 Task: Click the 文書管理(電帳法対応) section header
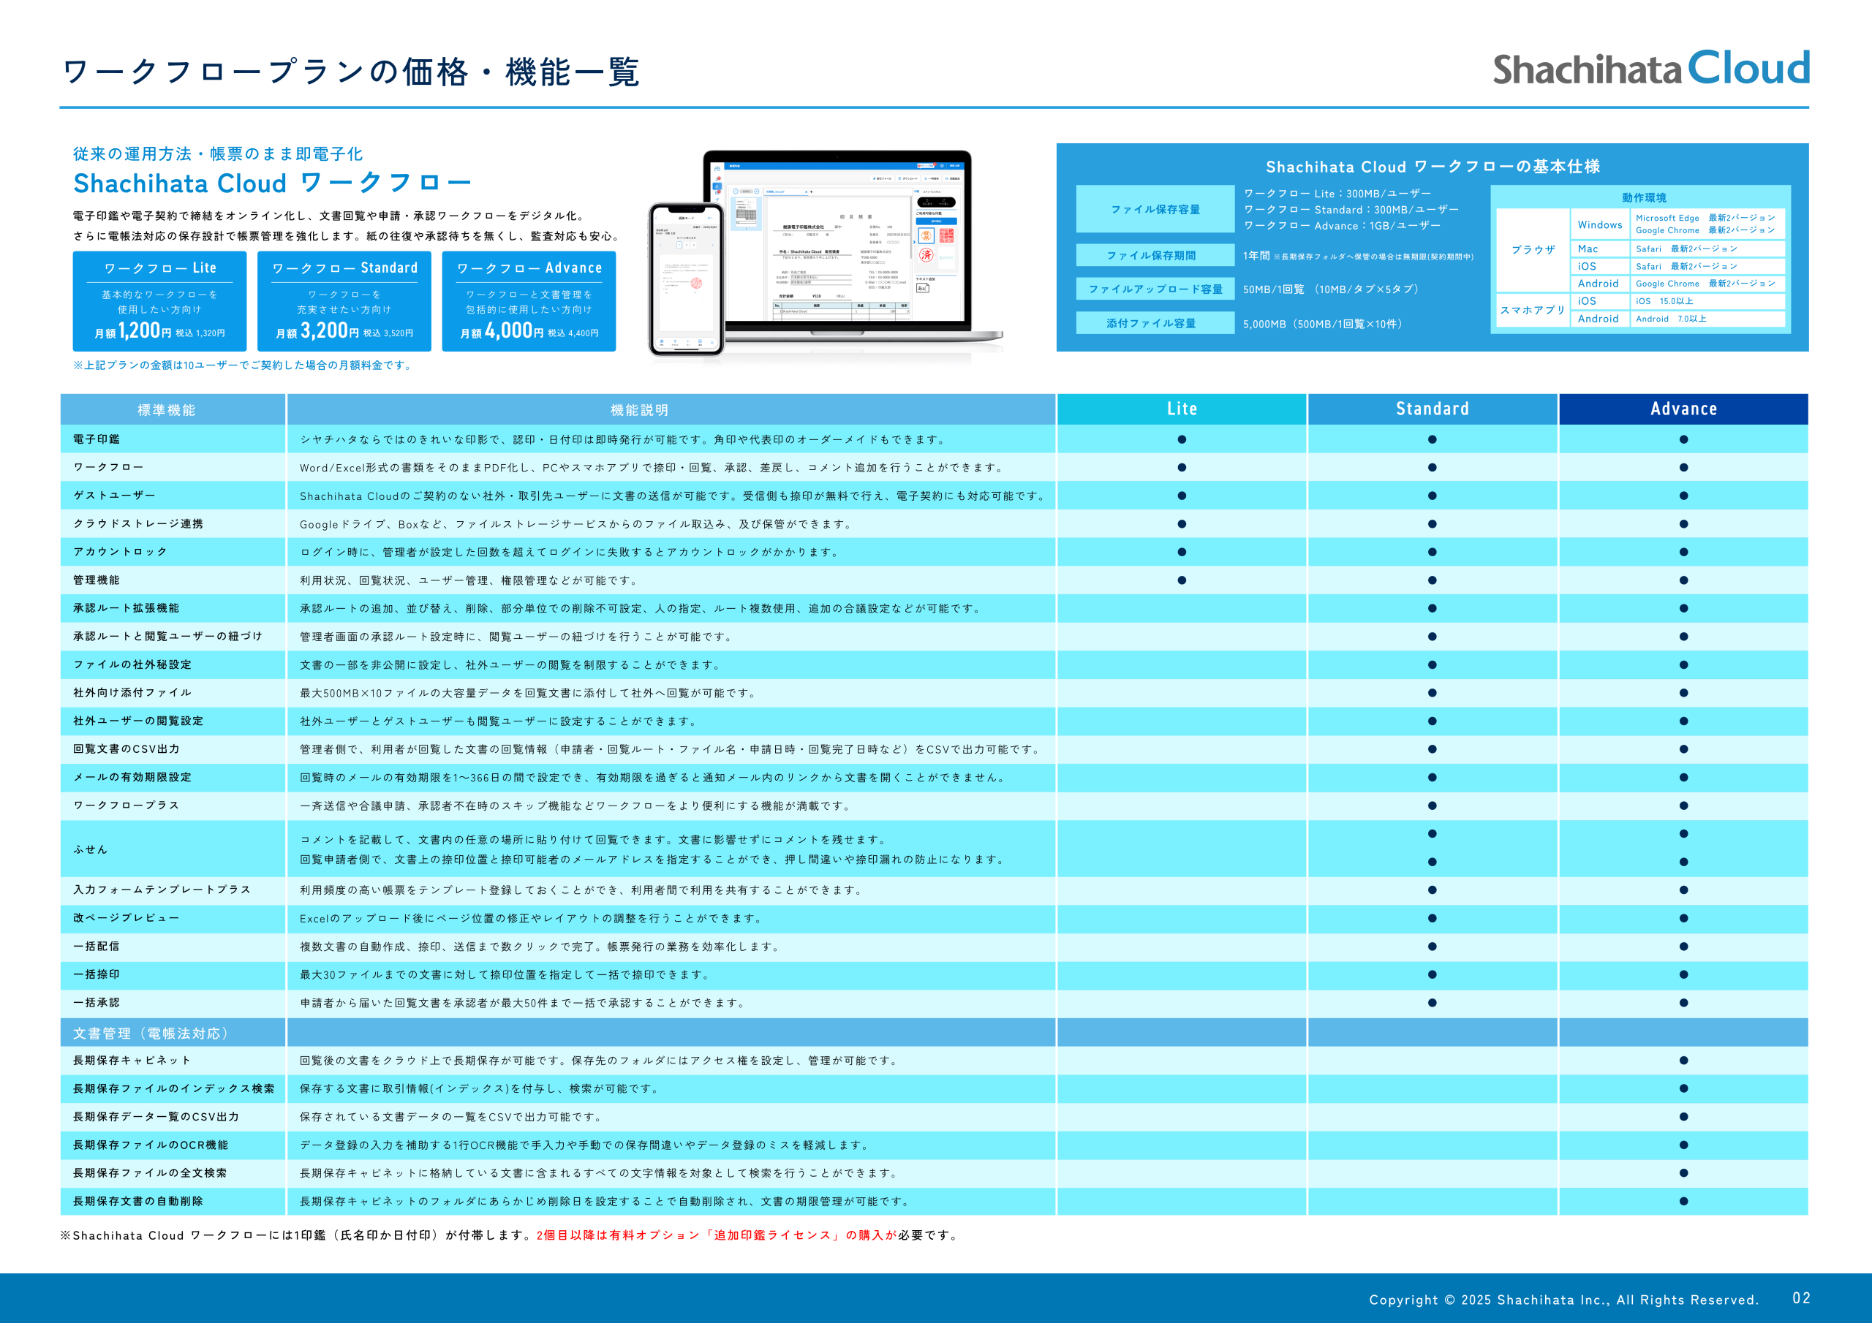[x=151, y=1033]
